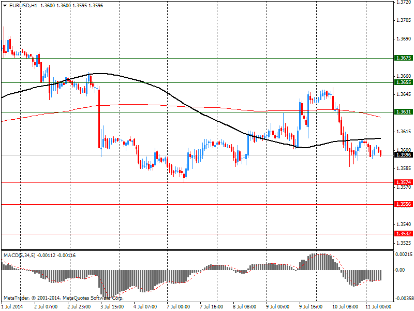
Task: Click the 7 Jul 16:00 time axis label
Action: 212,306
